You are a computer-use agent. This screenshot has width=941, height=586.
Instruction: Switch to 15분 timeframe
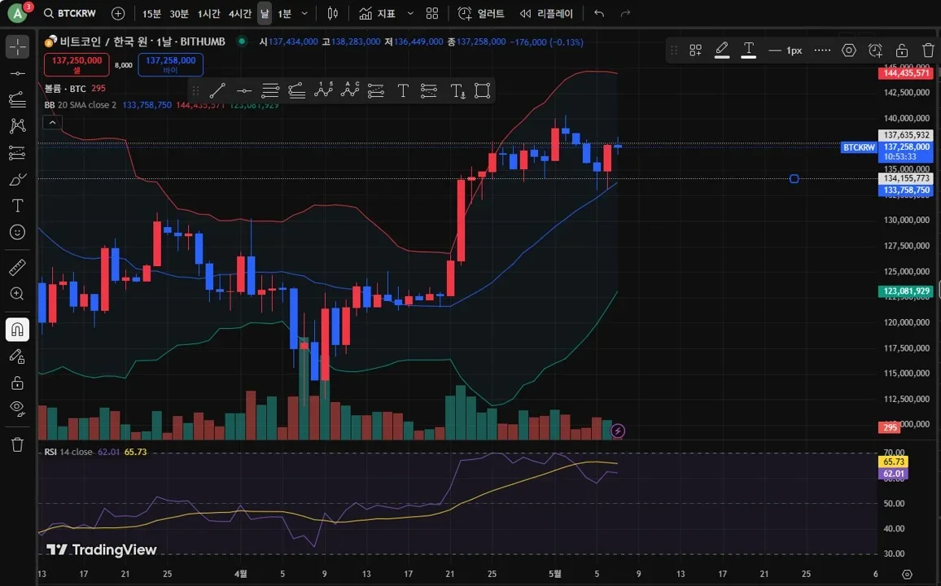coord(151,13)
